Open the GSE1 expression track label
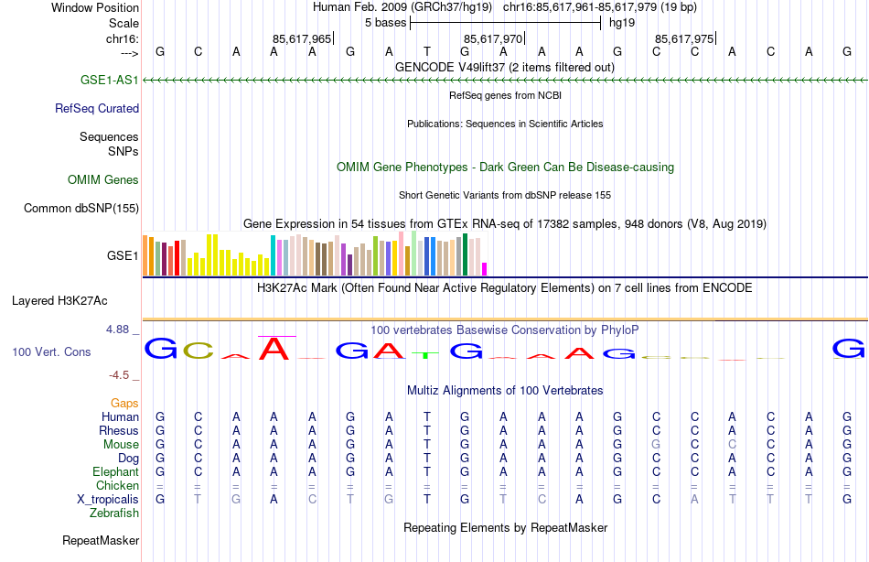The height and width of the screenshot is (562, 869). click(x=122, y=255)
